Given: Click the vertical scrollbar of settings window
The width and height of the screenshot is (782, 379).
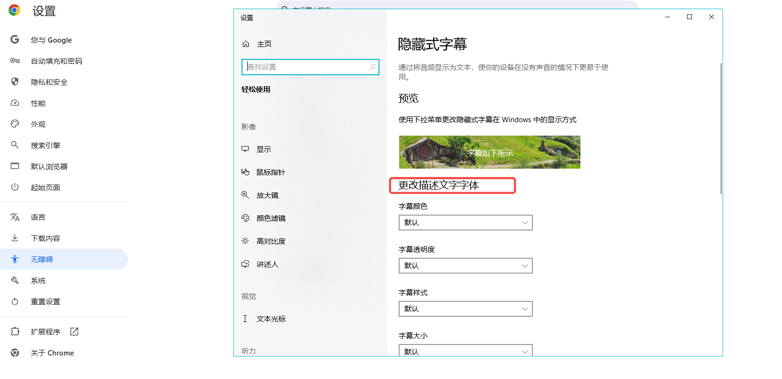Looking at the screenshot, I should [x=721, y=128].
